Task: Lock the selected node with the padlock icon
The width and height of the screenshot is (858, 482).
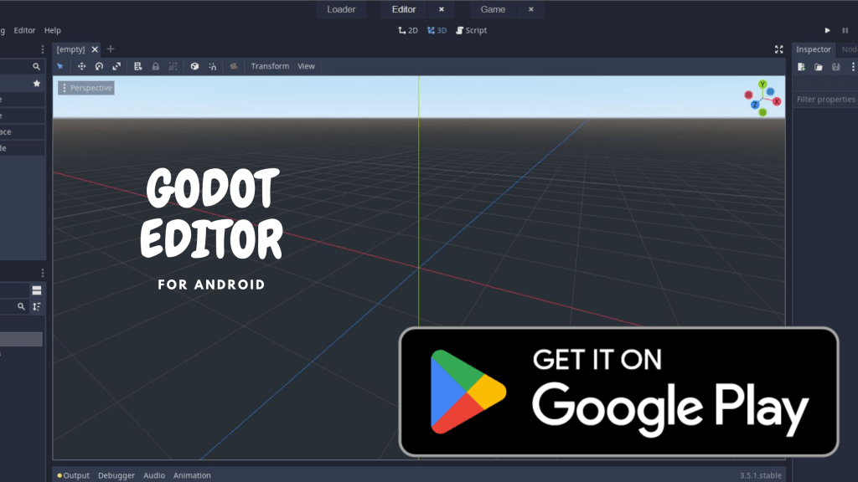Action: [x=156, y=66]
